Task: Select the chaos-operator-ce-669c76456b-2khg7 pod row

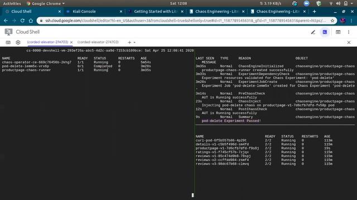Action: coord(76,62)
